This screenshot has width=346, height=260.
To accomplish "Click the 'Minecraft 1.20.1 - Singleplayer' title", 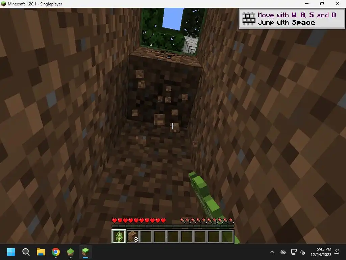I will tap(35, 4).
